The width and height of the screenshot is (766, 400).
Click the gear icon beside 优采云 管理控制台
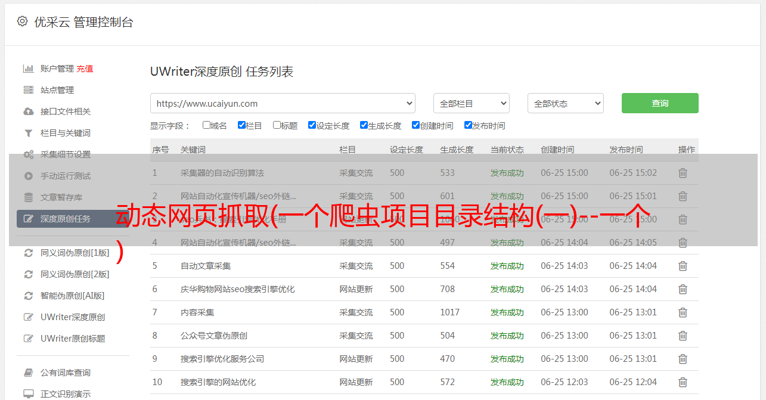pos(22,21)
